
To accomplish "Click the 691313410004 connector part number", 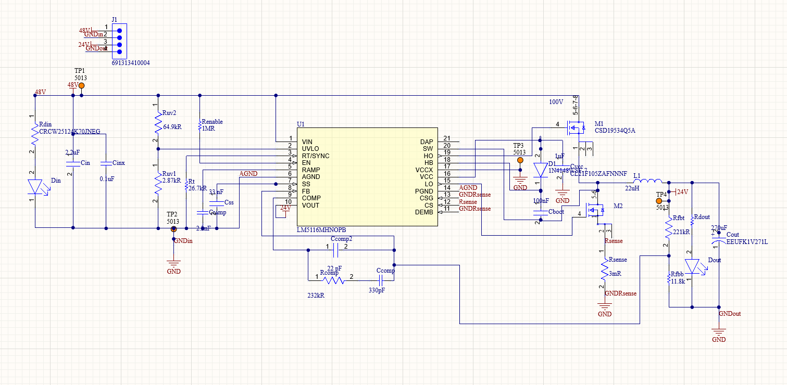I will point(131,63).
